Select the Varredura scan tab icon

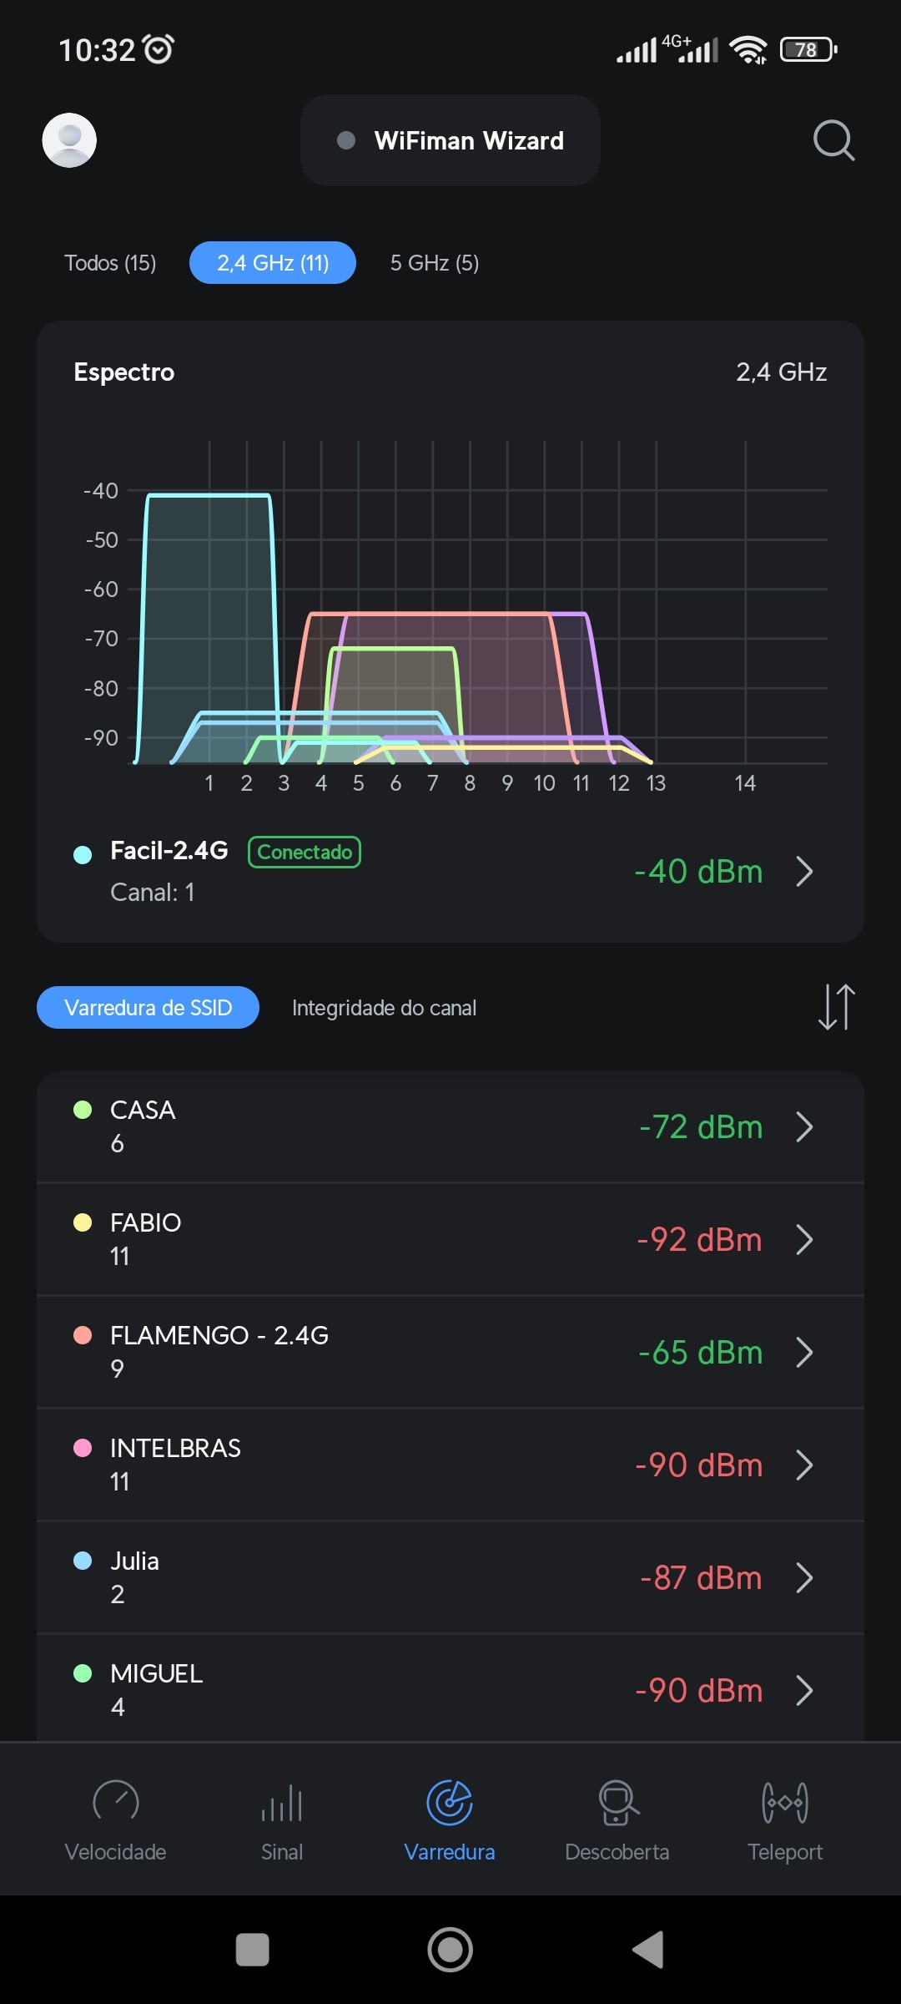tap(450, 1804)
